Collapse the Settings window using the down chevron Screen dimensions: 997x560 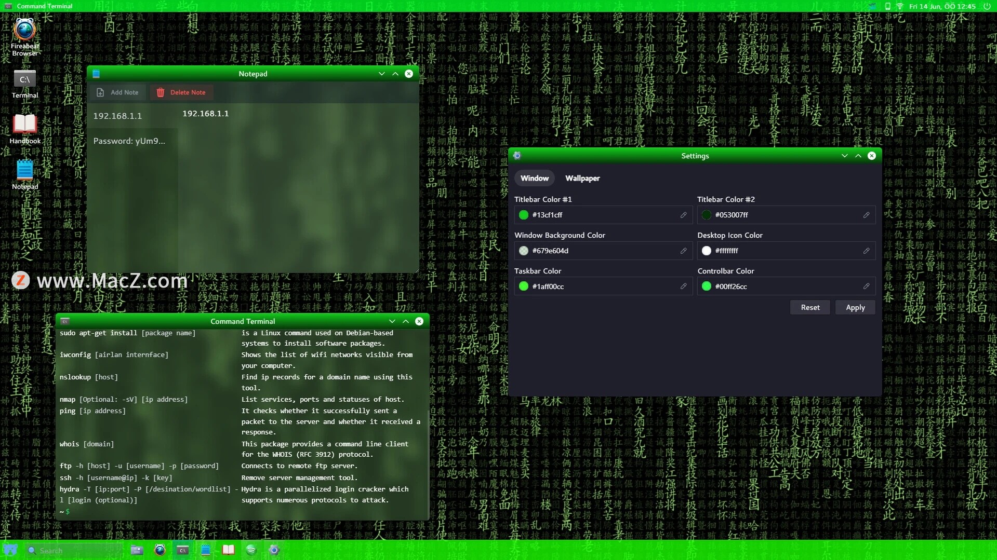[844, 156]
